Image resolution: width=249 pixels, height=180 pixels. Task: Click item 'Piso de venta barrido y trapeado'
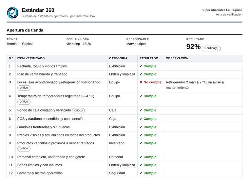coord(42,74)
